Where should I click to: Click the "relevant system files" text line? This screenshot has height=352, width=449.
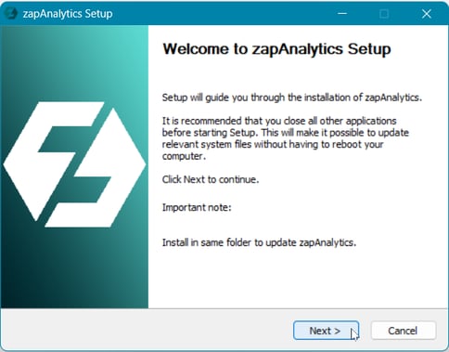coord(273,144)
